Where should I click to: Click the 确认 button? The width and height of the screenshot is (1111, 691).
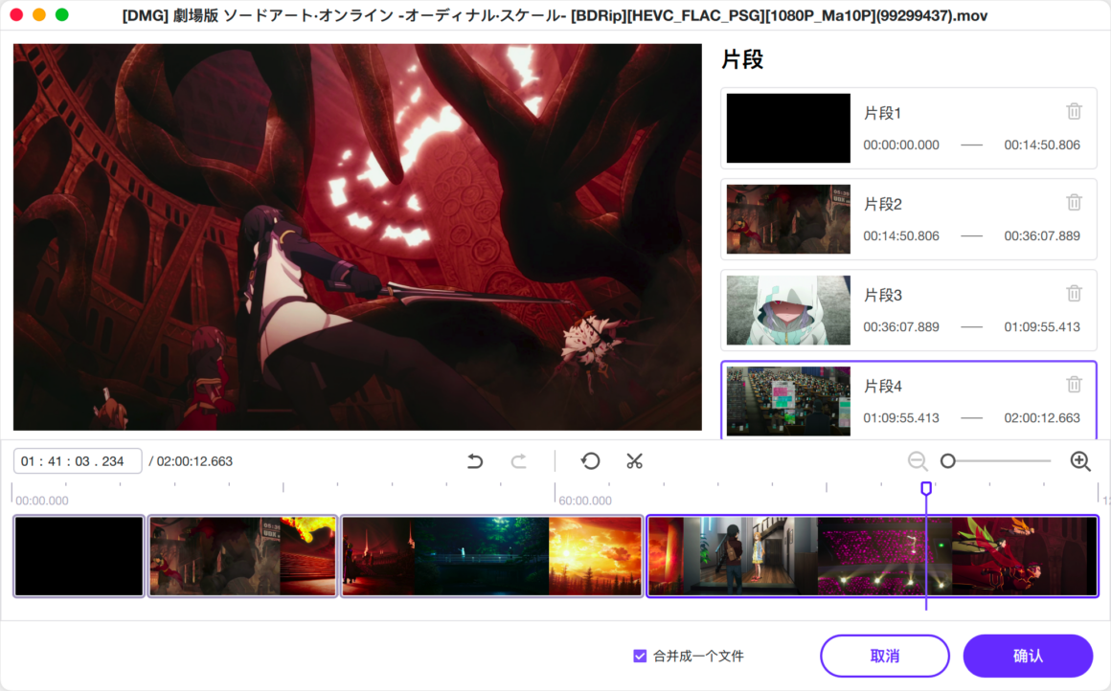click(x=1028, y=656)
